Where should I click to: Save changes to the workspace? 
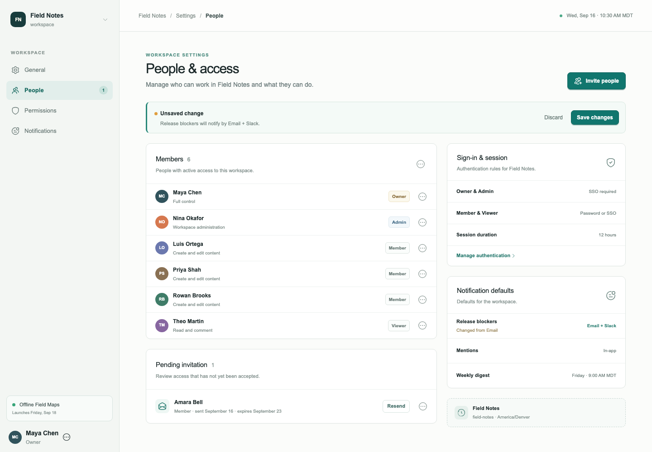coord(595,118)
